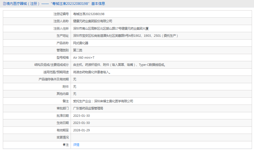Select 无 value in 产品储存条件及有效期 row
Viewport: 254px width, 151px height.
coord(75,79)
